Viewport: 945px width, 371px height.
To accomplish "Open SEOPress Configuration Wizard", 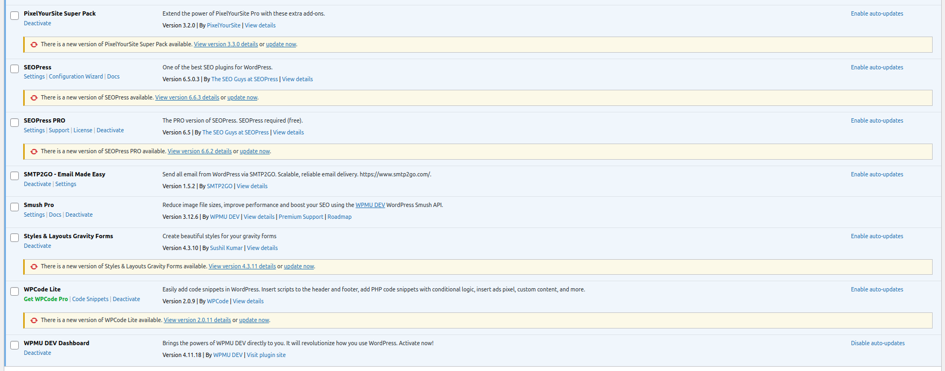I will point(76,76).
